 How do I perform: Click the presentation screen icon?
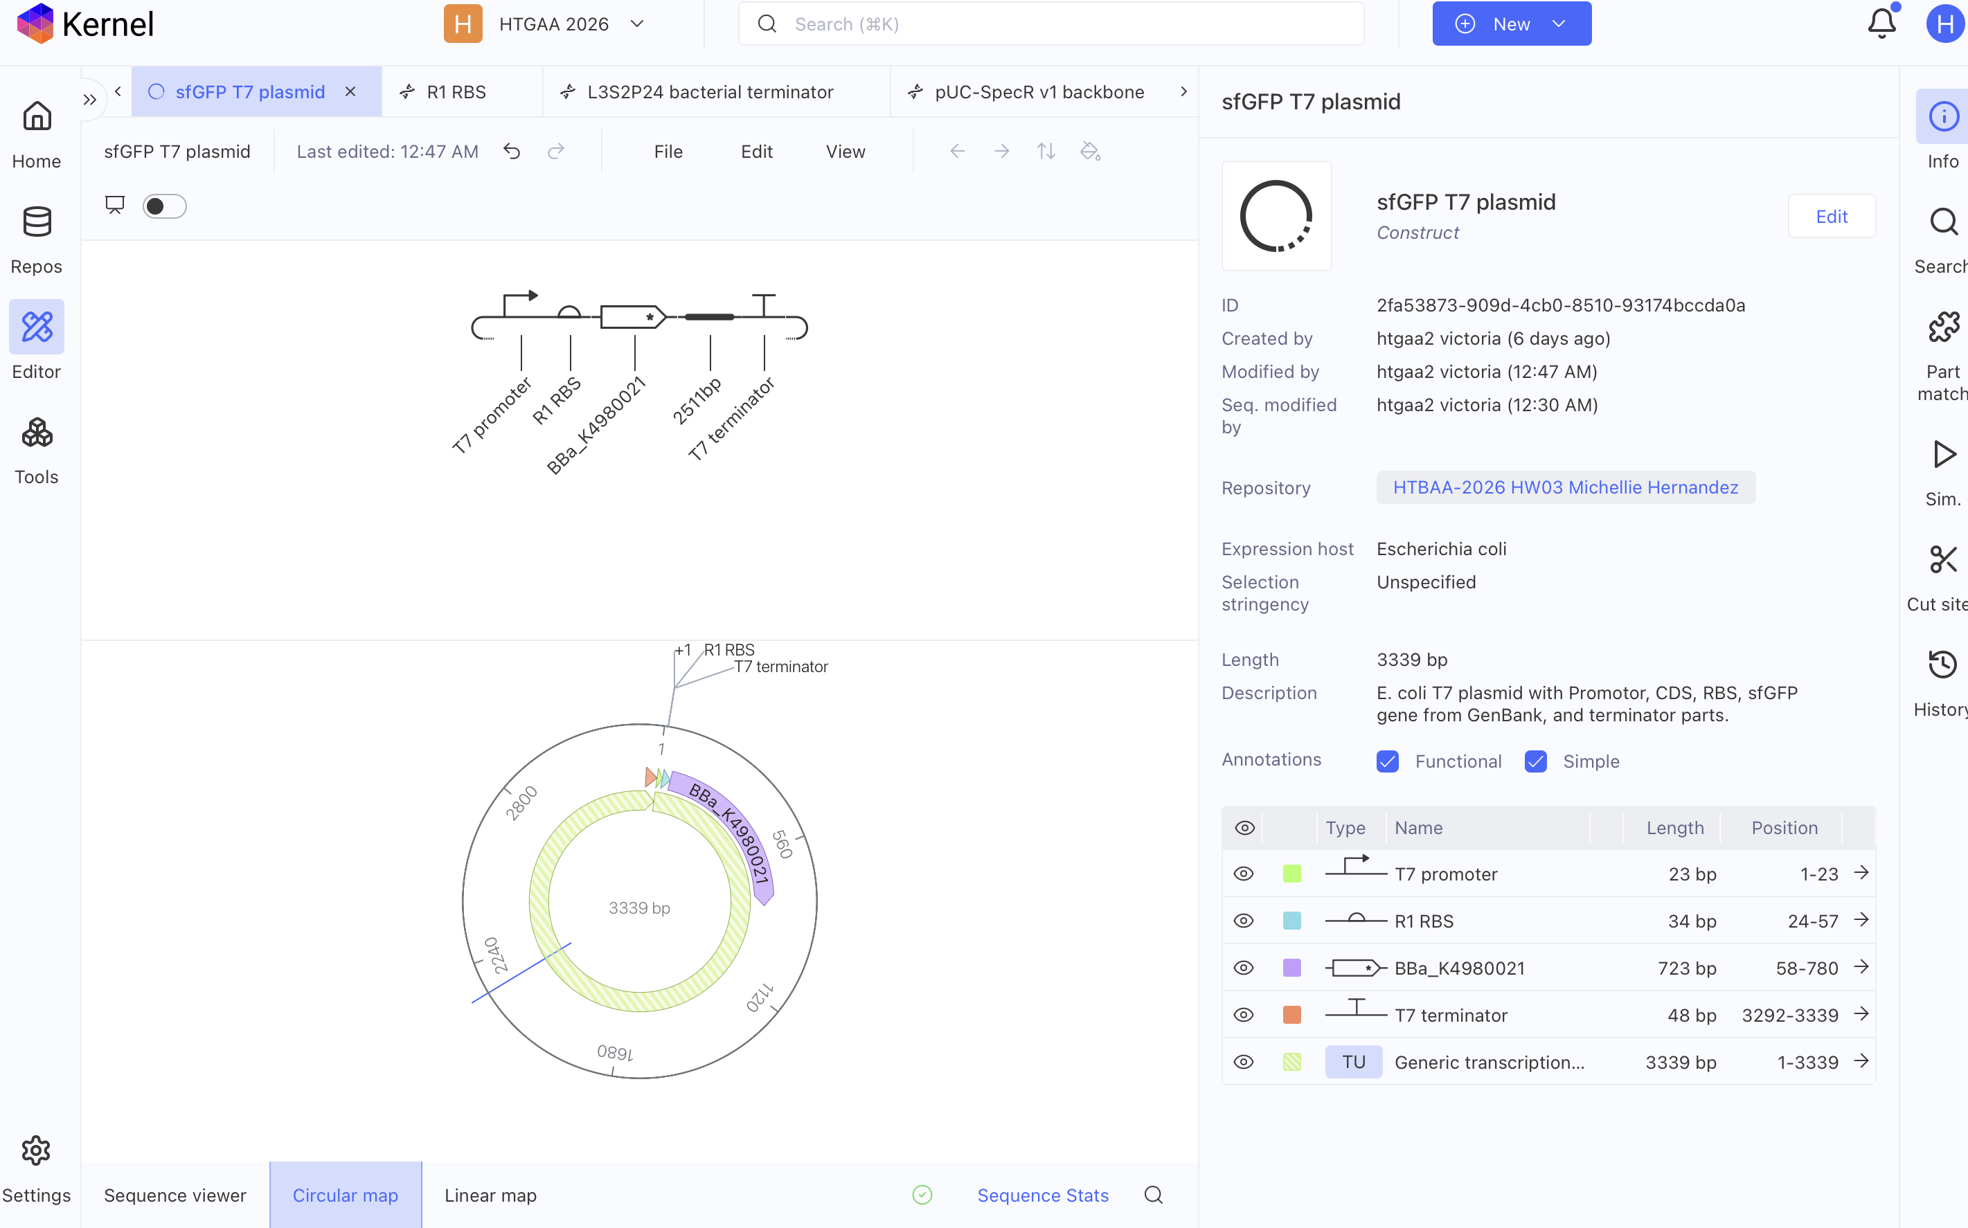[114, 206]
